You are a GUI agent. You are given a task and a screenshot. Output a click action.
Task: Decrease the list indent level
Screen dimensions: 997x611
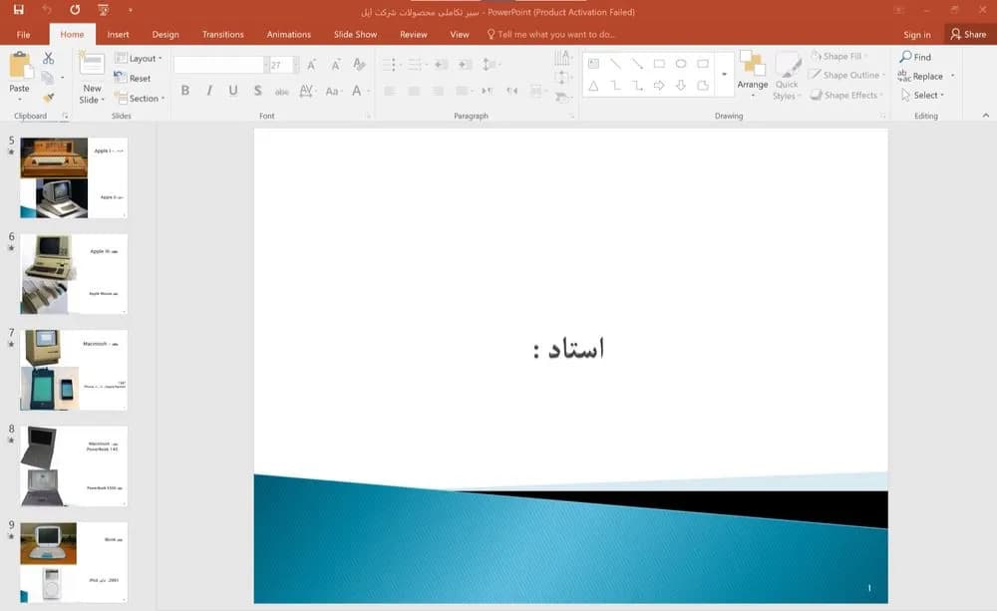pos(442,64)
